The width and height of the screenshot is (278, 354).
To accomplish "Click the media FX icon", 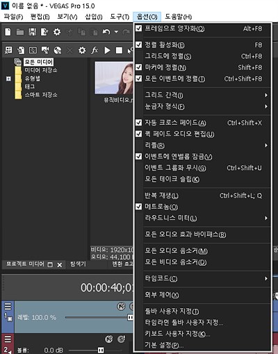I will tap(95, 50).
